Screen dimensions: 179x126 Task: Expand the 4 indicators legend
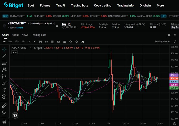click(14, 52)
